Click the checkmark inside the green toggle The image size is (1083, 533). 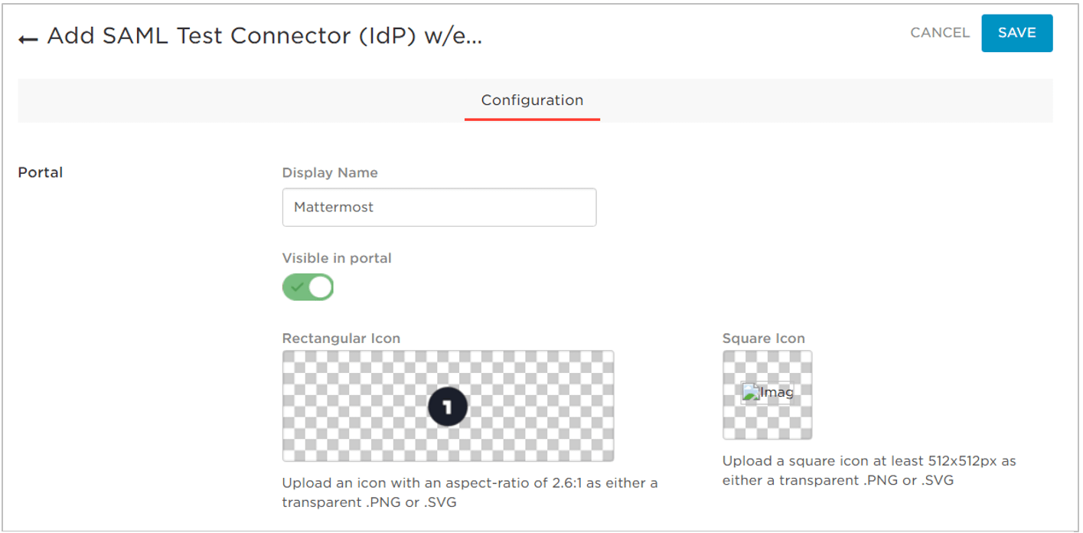(298, 286)
